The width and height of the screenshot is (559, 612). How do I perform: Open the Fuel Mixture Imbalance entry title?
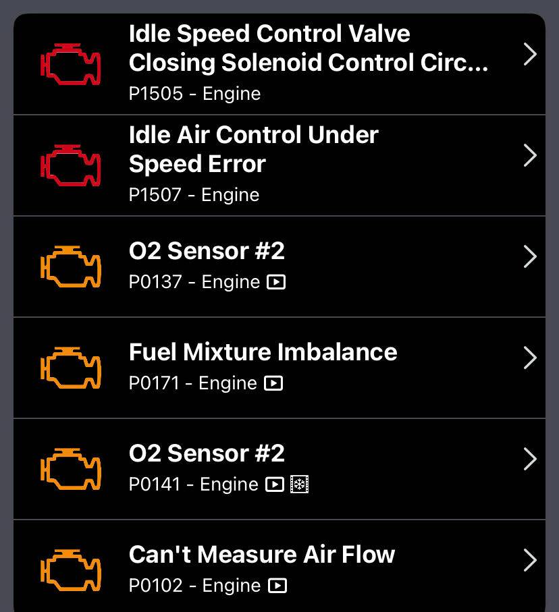coord(263,352)
